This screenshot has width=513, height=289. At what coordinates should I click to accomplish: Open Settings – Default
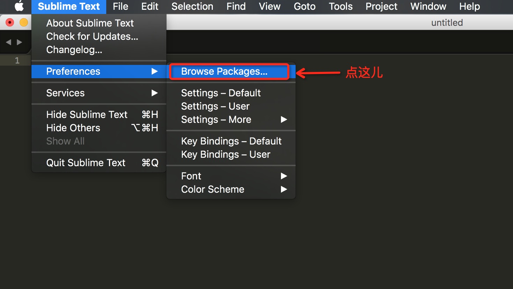(x=221, y=93)
